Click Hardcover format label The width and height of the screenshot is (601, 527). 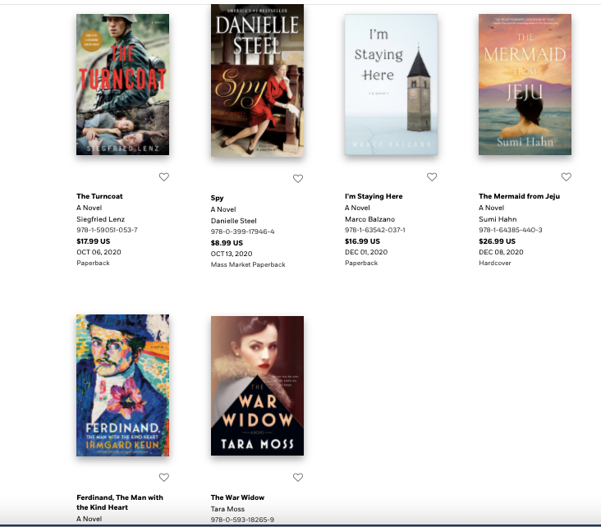coord(495,263)
